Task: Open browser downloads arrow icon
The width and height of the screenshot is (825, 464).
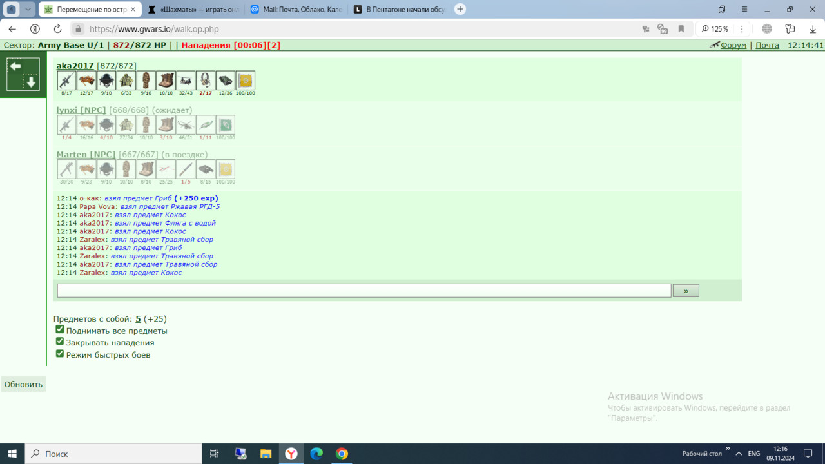Action: coord(813,29)
